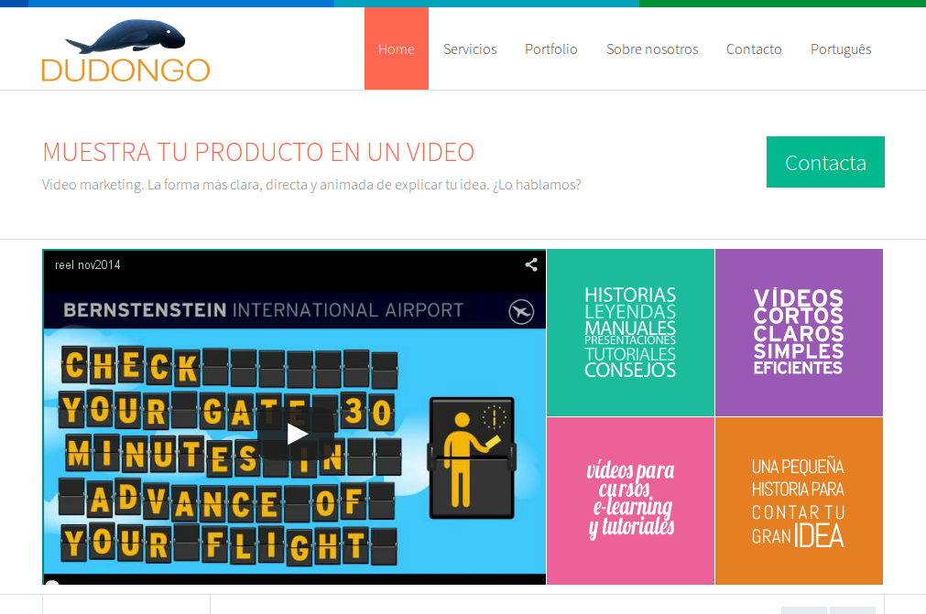This screenshot has width=926, height=614.
Task: Open the video share icon
Action: tap(531, 264)
